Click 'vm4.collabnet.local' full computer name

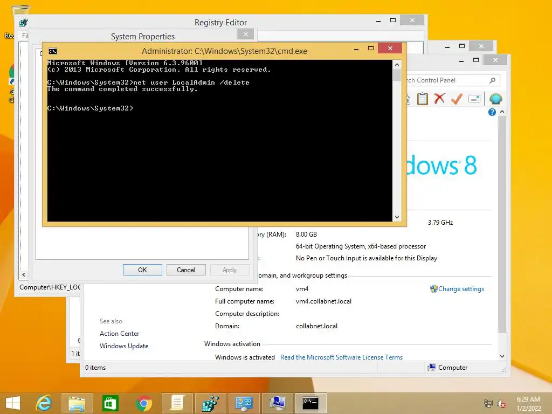(323, 301)
